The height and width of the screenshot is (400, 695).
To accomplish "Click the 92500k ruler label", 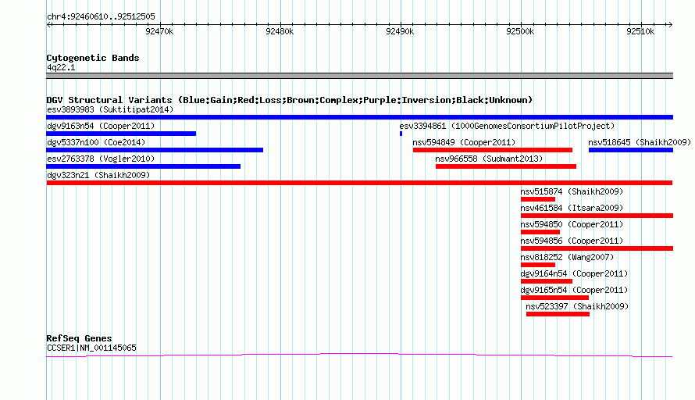I will [x=520, y=31].
